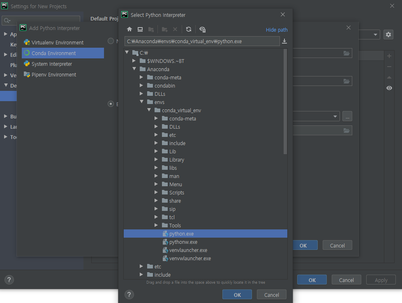The width and height of the screenshot is (402, 303).
Task: Expand etc folder directly under Anaconda
Action: pyautogui.click(x=141, y=266)
